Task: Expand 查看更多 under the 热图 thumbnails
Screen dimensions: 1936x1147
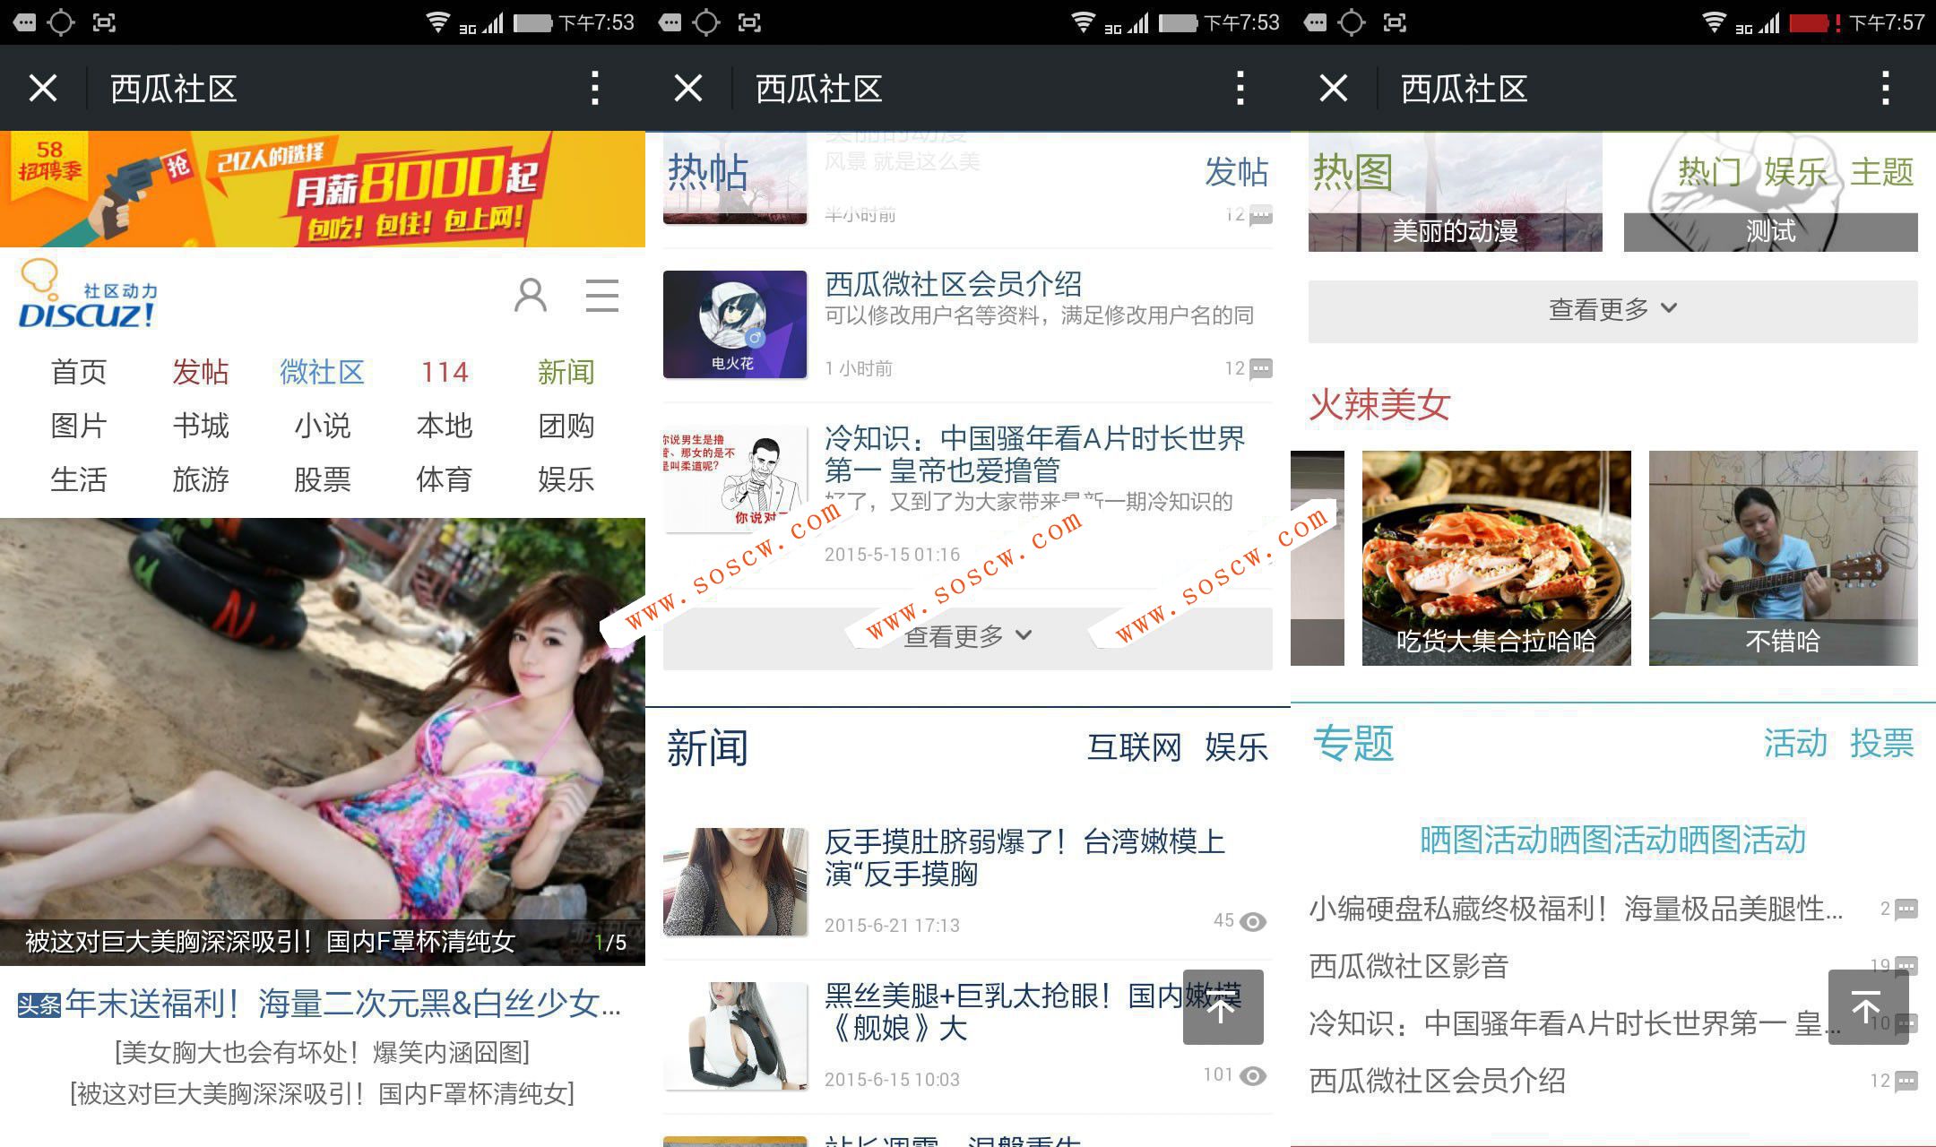Action: point(1613,310)
